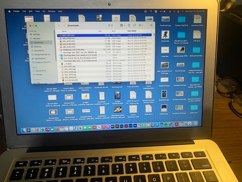This screenshot has width=242, height=182.
Task: Click the Share icon in Finder toolbar
Action: 129,25
